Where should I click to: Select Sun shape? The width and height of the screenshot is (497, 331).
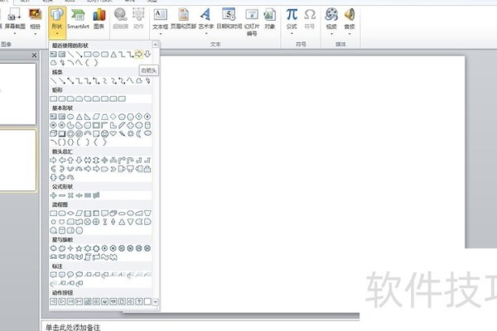coord(130,134)
